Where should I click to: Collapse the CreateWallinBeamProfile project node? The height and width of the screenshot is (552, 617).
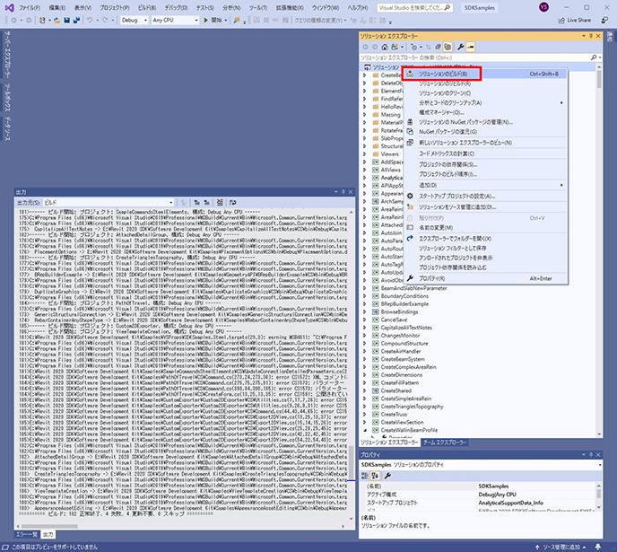click(x=364, y=430)
